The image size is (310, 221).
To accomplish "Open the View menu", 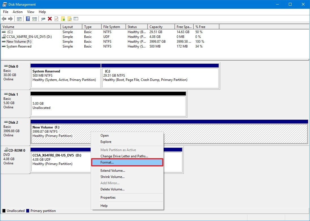I will point(31,12).
